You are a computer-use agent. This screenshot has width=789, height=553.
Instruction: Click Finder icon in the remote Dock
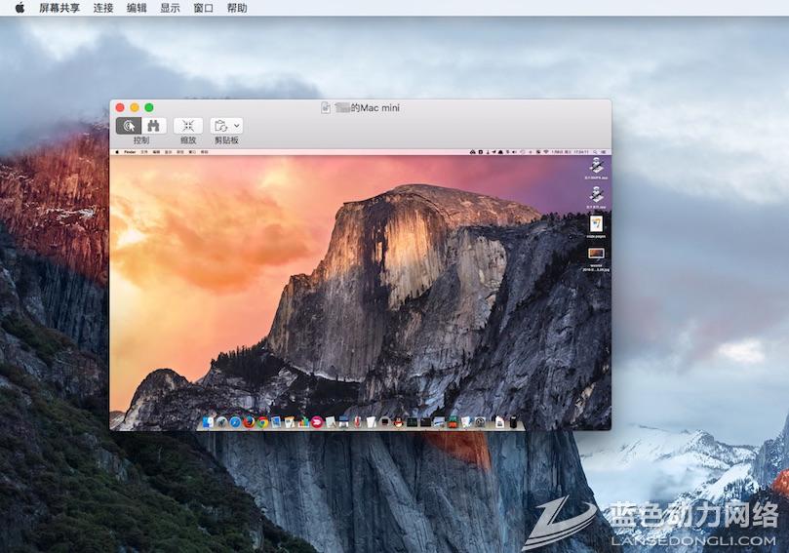click(x=208, y=422)
